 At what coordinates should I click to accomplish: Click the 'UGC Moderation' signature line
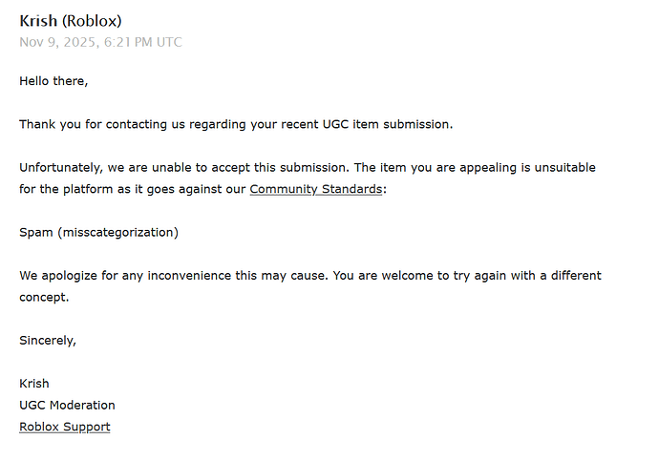pyautogui.click(x=67, y=405)
